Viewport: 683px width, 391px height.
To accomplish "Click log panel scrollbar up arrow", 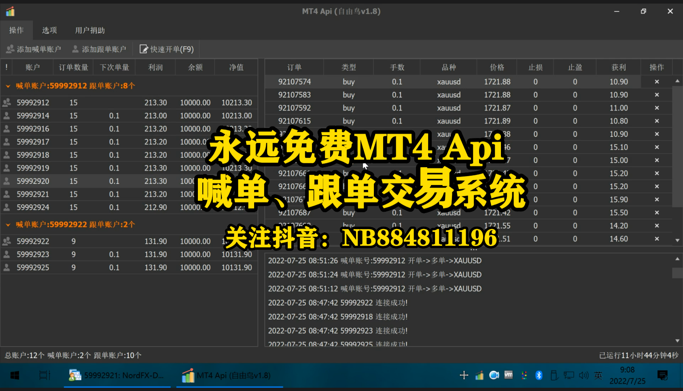I will point(677,259).
